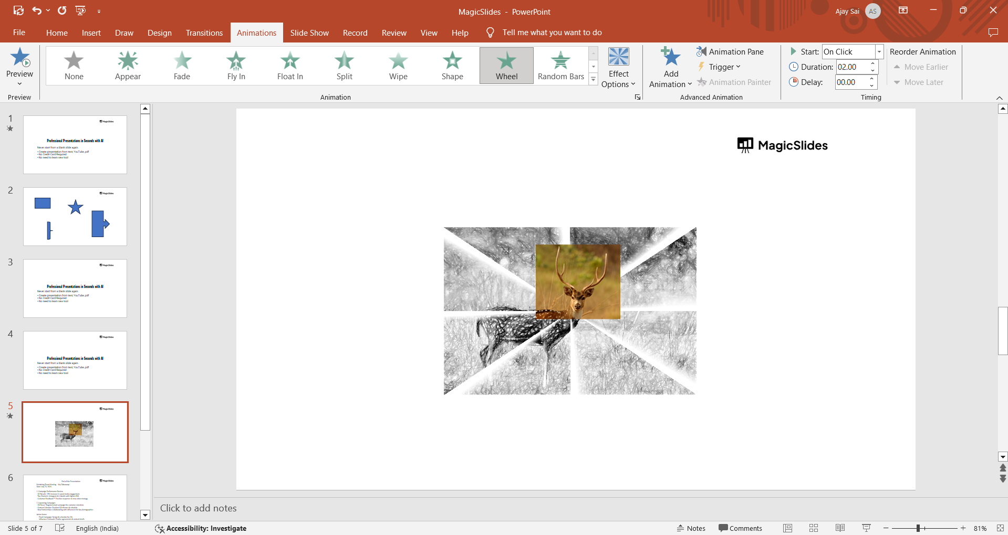Select slide 2 thumbnail with shapes
The image size is (1008, 535).
pos(75,217)
